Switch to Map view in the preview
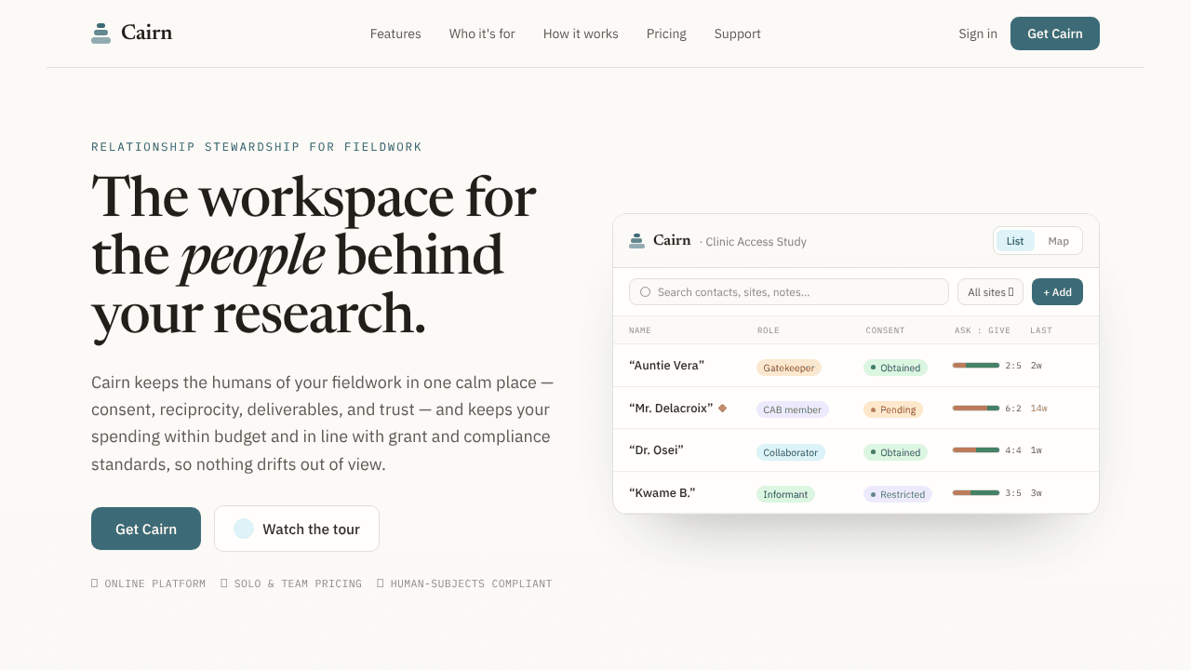 (1059, 241)
